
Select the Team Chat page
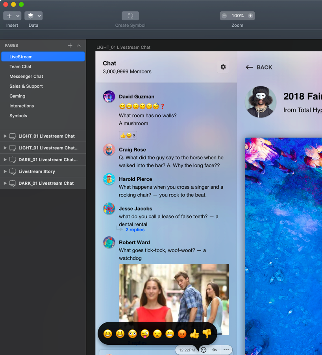[20, 66]
